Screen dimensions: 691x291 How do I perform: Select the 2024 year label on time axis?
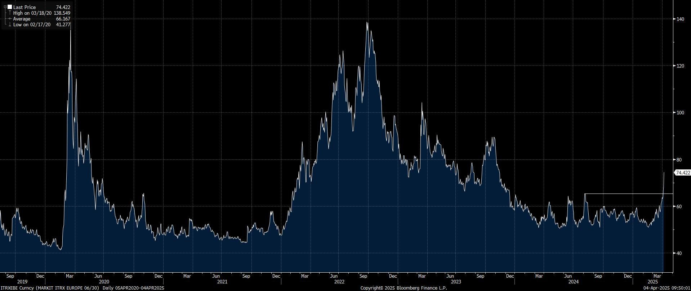tap(574, 282)
